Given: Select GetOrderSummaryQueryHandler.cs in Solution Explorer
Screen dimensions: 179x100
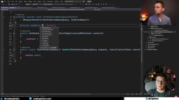Looking at the screenshot, I should (164, 32).
